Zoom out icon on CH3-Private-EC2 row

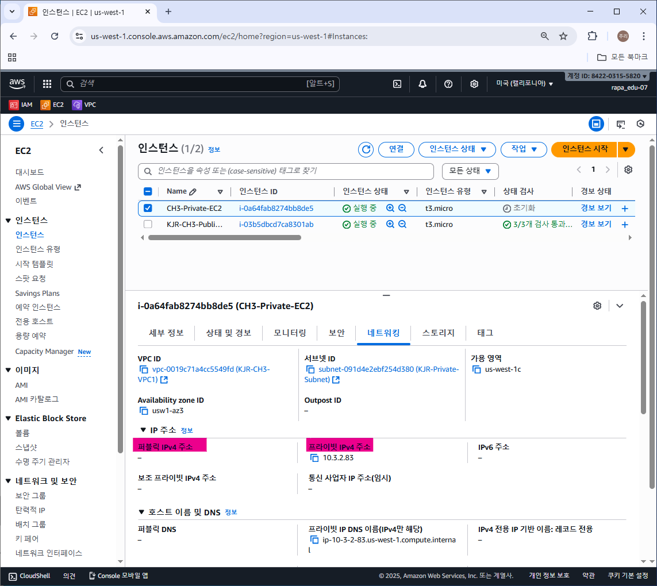tap(402, 208)
